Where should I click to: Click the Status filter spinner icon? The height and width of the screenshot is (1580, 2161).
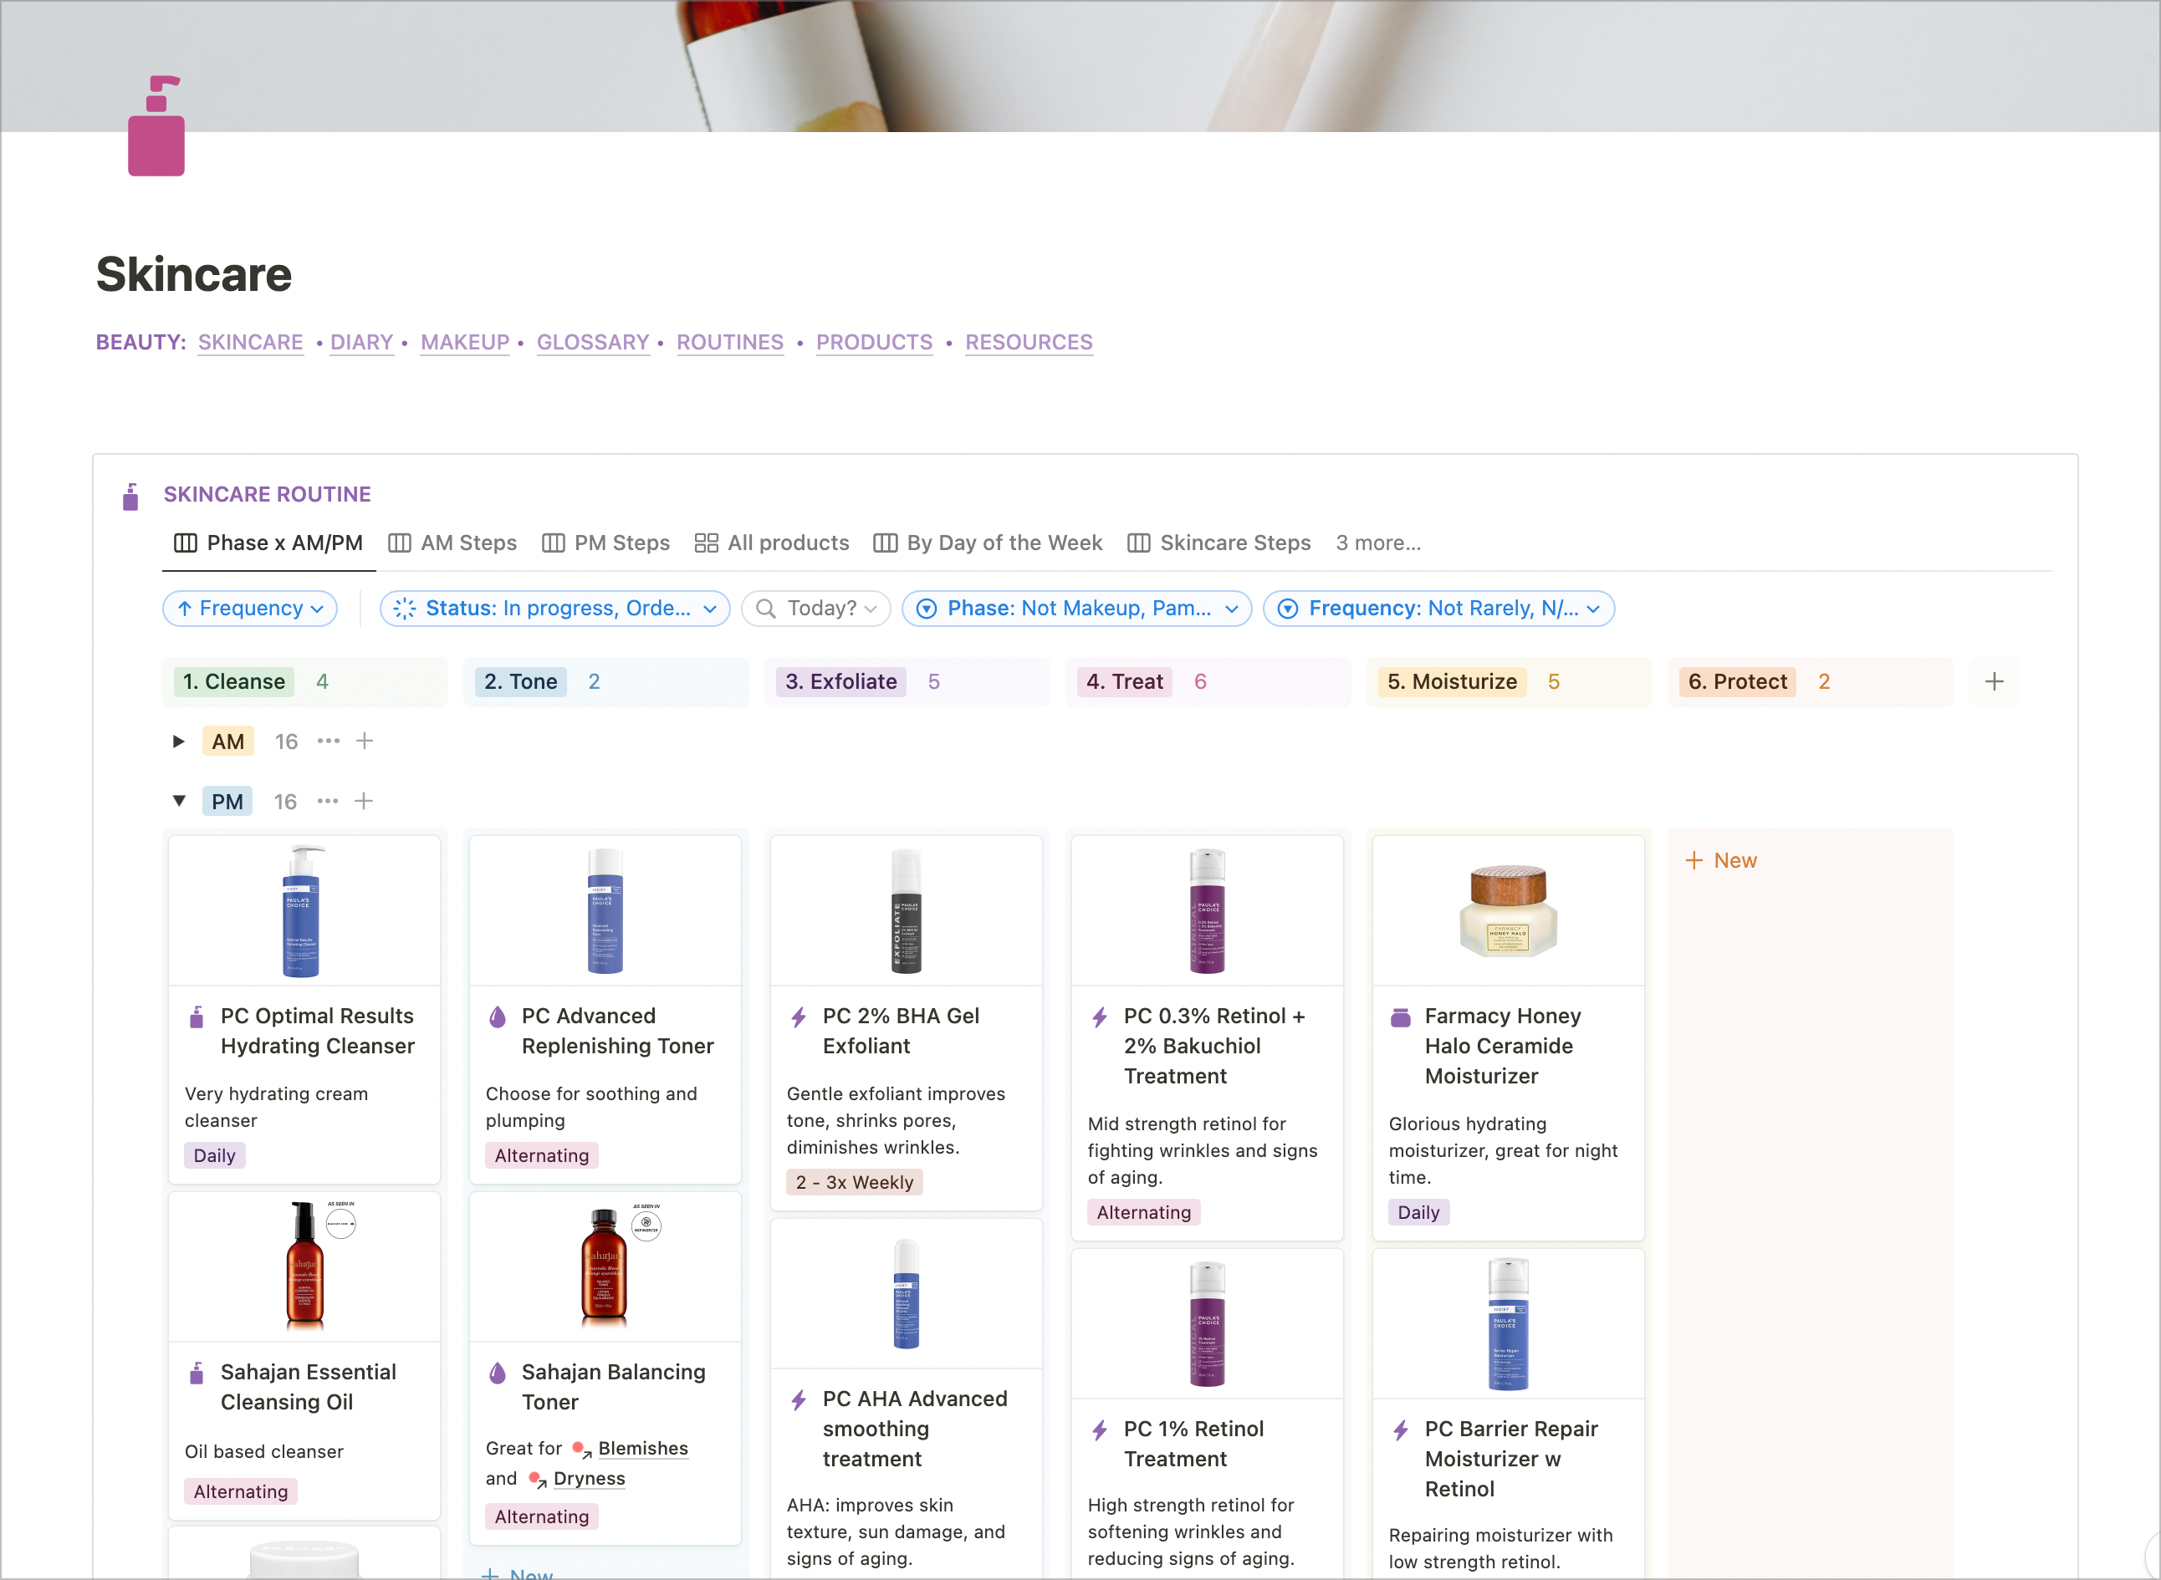(405, 609)
